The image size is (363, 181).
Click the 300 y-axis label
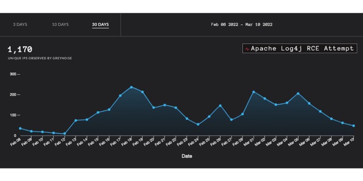coord(13,74)
